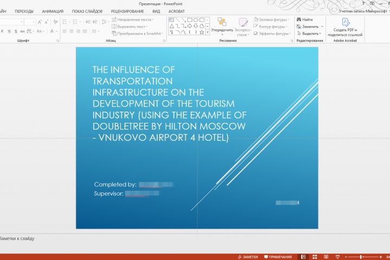Click the zoom slider handle
The image size is (390, 260).
click(361, 257)
